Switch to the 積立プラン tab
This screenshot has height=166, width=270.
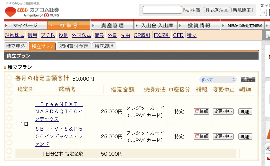pyautogui.click(x=42, y=46)
